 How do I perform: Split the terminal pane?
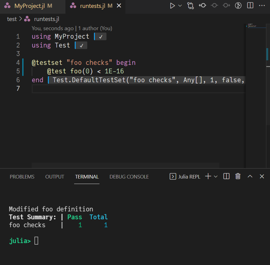pos(226,176)
